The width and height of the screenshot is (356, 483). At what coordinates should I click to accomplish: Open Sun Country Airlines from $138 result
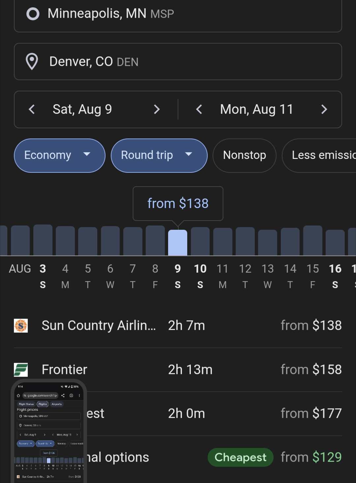pyautogui.click(x=178, y=326)
